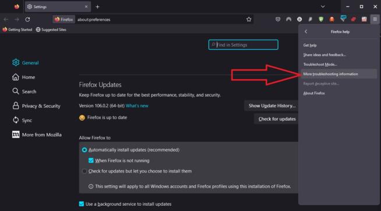Select Check for updates but choose option
This screenshot has height=211, width=381.
[84, 171]
